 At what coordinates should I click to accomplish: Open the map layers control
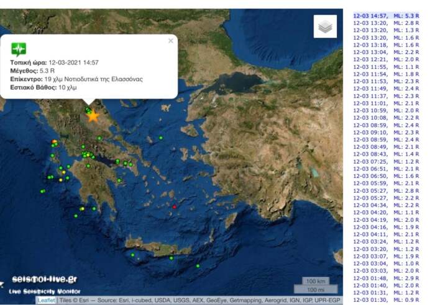325,27
